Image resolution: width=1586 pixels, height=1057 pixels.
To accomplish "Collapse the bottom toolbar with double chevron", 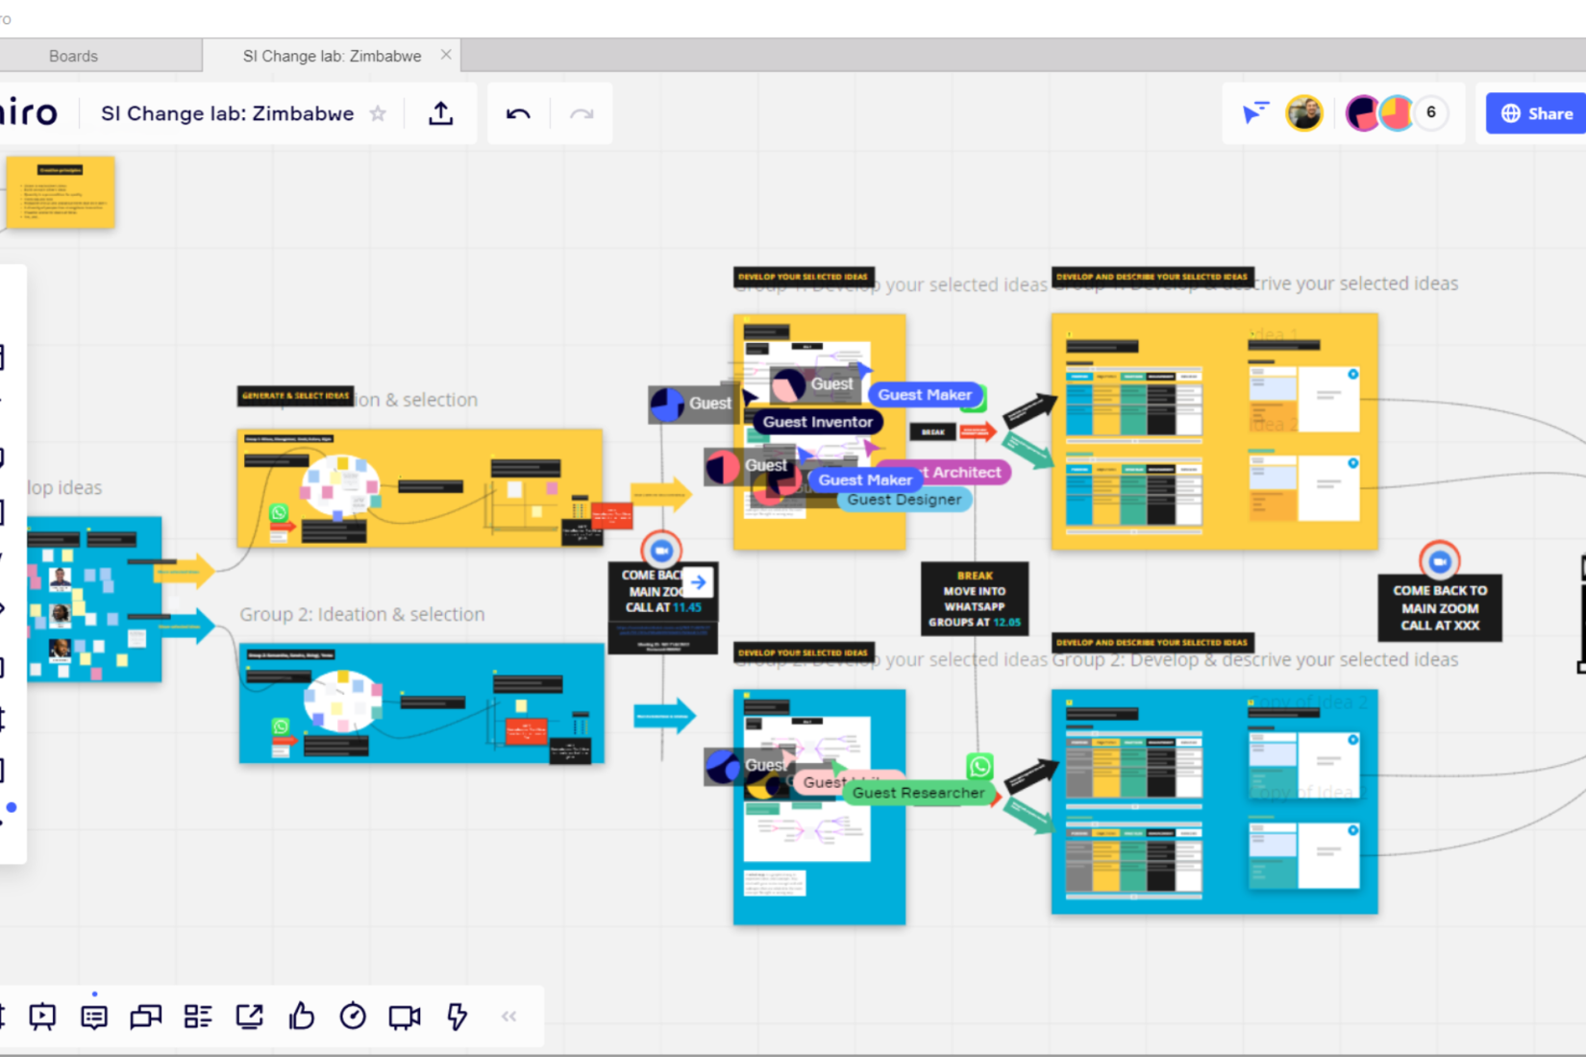I will click(508, 1017).
